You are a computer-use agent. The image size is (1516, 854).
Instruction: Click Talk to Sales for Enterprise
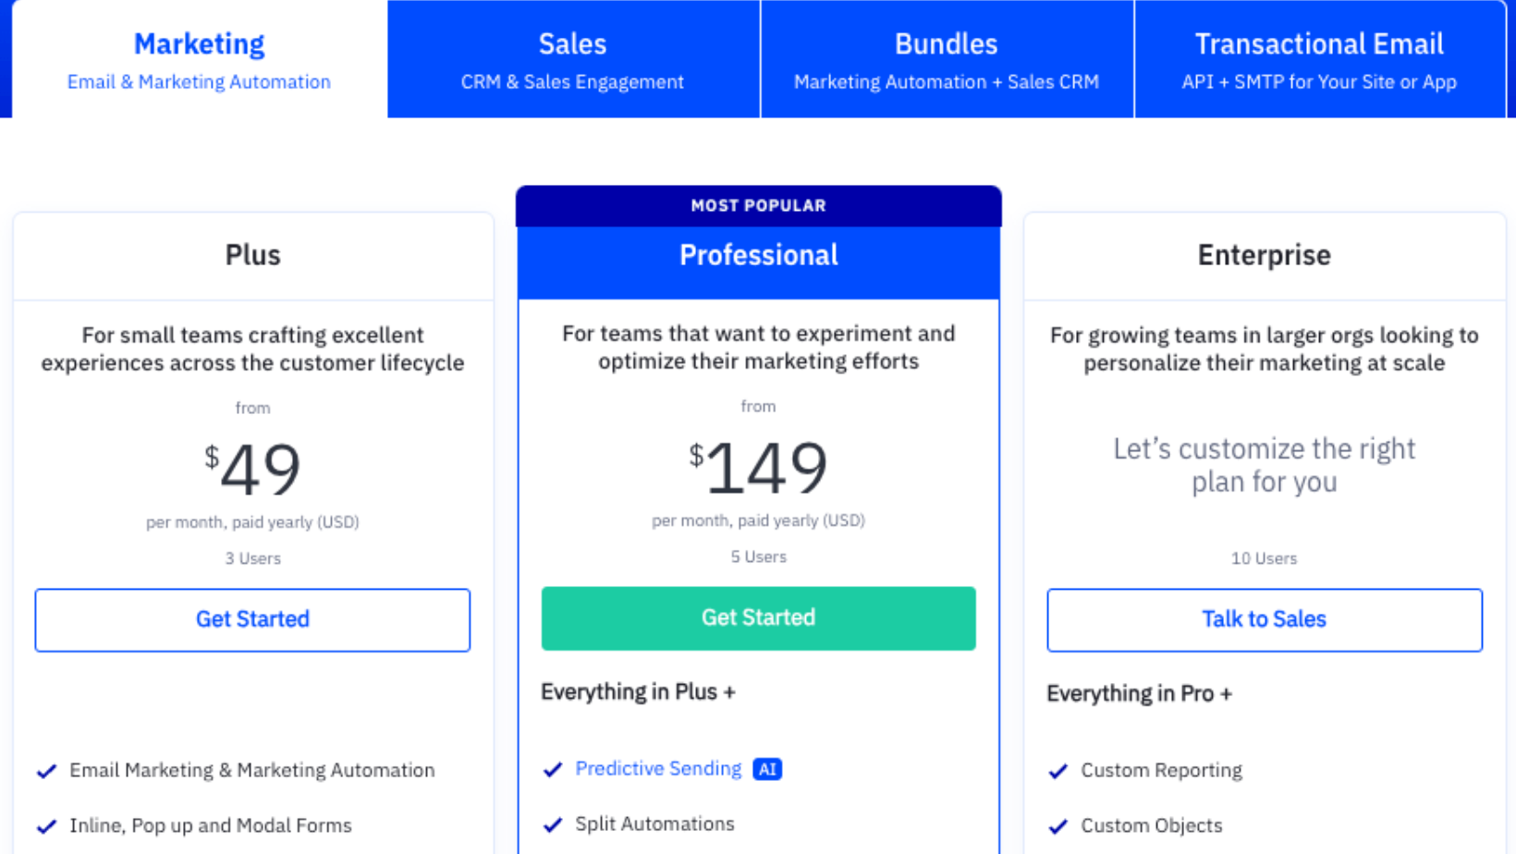(x=1265, y=620)
